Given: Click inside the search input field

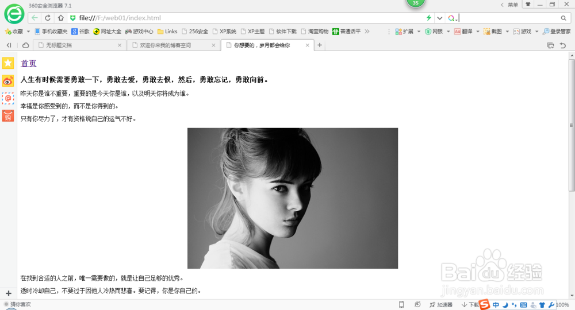Looking at the screenshot, I should click(x=509, y=18).
